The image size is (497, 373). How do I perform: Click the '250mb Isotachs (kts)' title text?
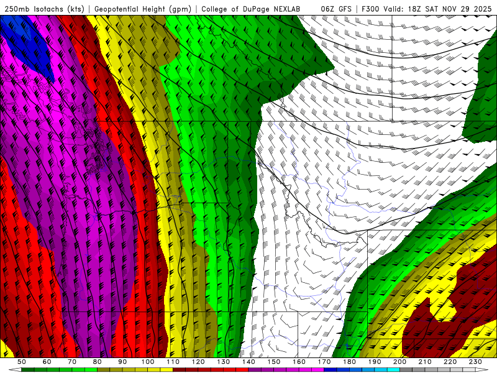pyautogui.click(x=44, y=9)
